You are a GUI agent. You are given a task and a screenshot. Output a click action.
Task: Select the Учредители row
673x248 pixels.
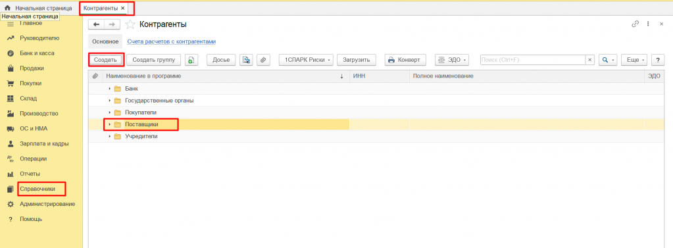pos(376,136)
